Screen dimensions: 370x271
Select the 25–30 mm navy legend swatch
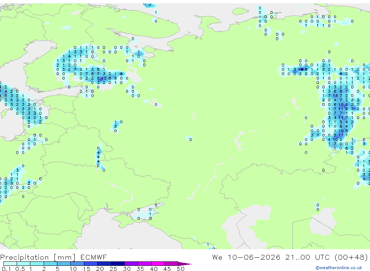118,264
